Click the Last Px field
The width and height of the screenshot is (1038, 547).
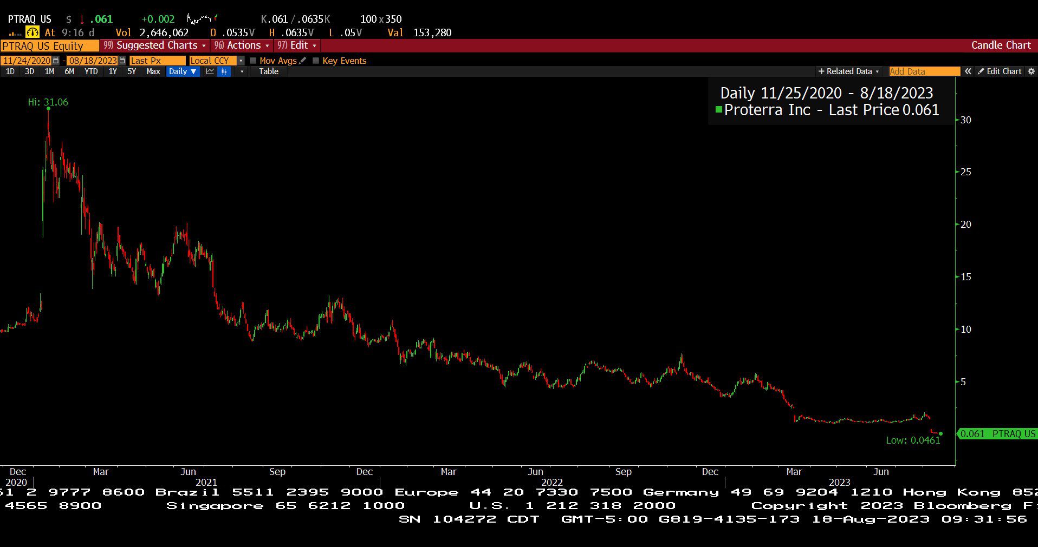click(157, 61)
